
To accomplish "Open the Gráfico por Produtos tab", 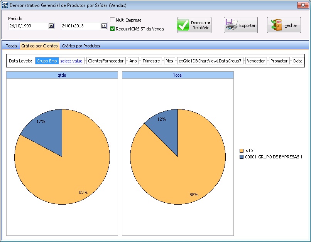I will (81, 46).
